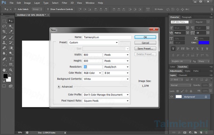Viewport: 214px width, 135px height.
Task: Toggle Faux Italic text style
Action: point(178,49)
